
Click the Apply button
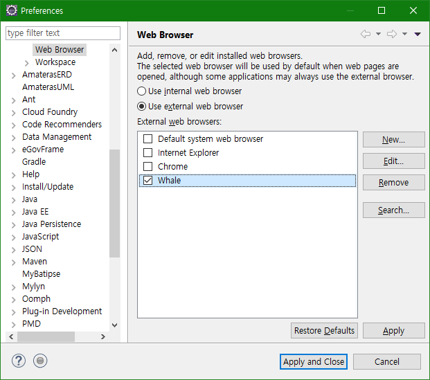[394, 331]
